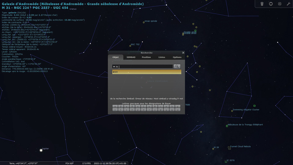Select the Amas spirale cluster marker
The width and height of the screenshot is (293, 165).
[x=144, y=23]
